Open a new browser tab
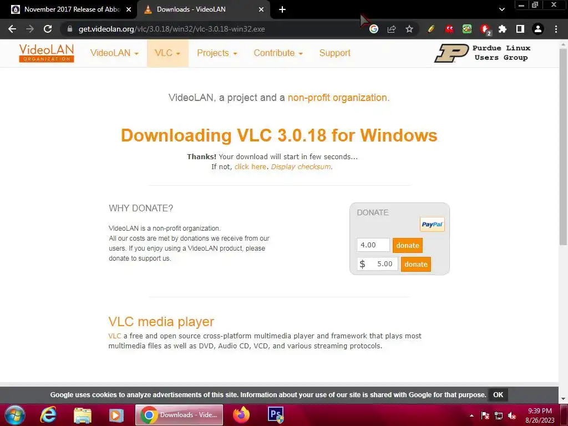Viewport: 568px width, 426px height. 282,9
